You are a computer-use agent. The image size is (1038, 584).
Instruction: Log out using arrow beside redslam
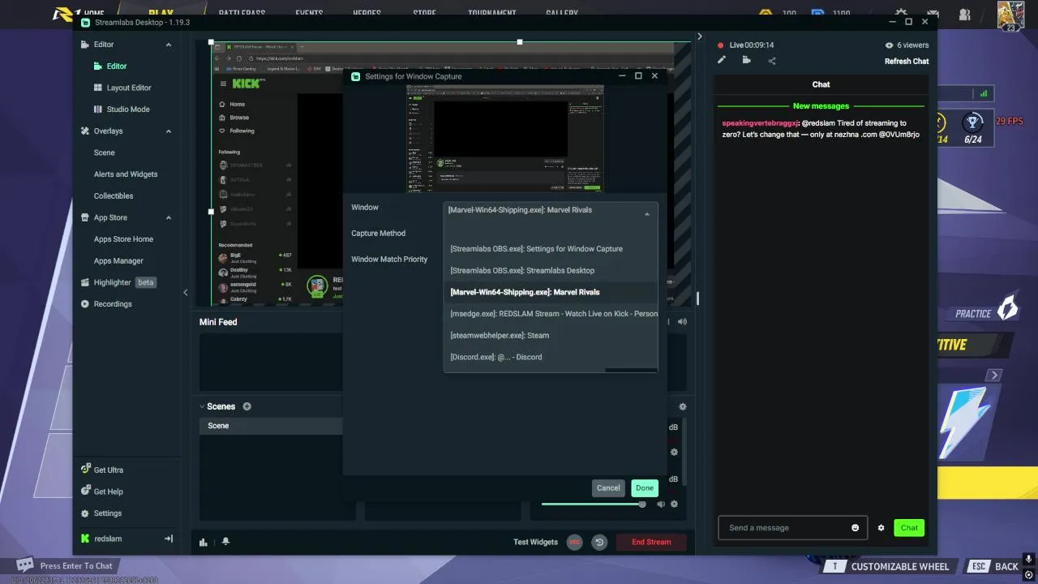tap(169, 539)
